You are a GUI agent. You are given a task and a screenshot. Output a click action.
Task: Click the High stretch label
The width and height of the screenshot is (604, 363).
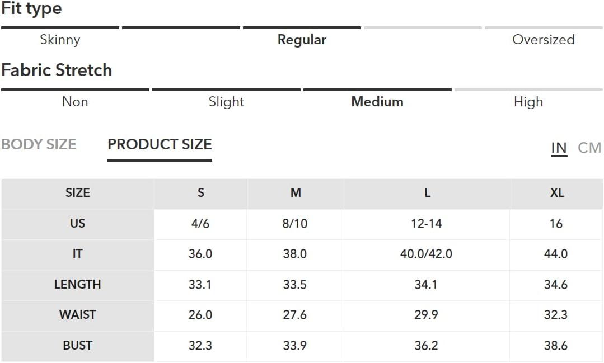528,102
